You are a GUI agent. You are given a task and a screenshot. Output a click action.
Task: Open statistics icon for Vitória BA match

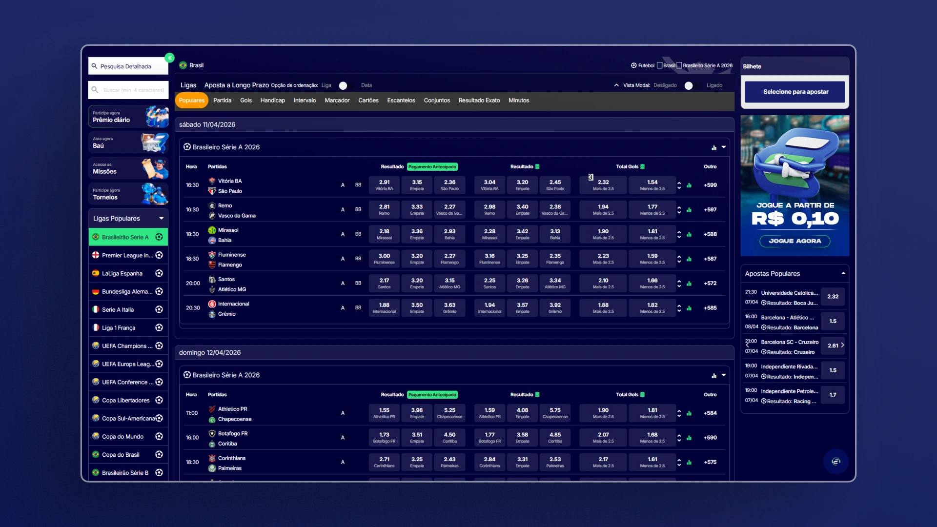(x=689, y=185)
